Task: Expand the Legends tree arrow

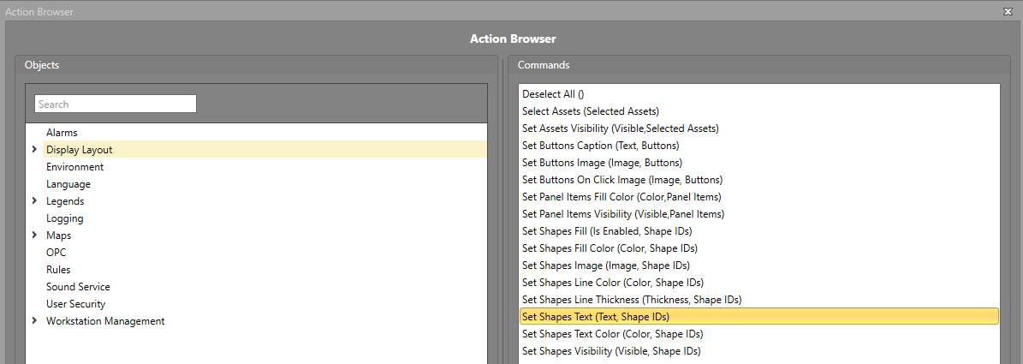Action: pos(34,201)
